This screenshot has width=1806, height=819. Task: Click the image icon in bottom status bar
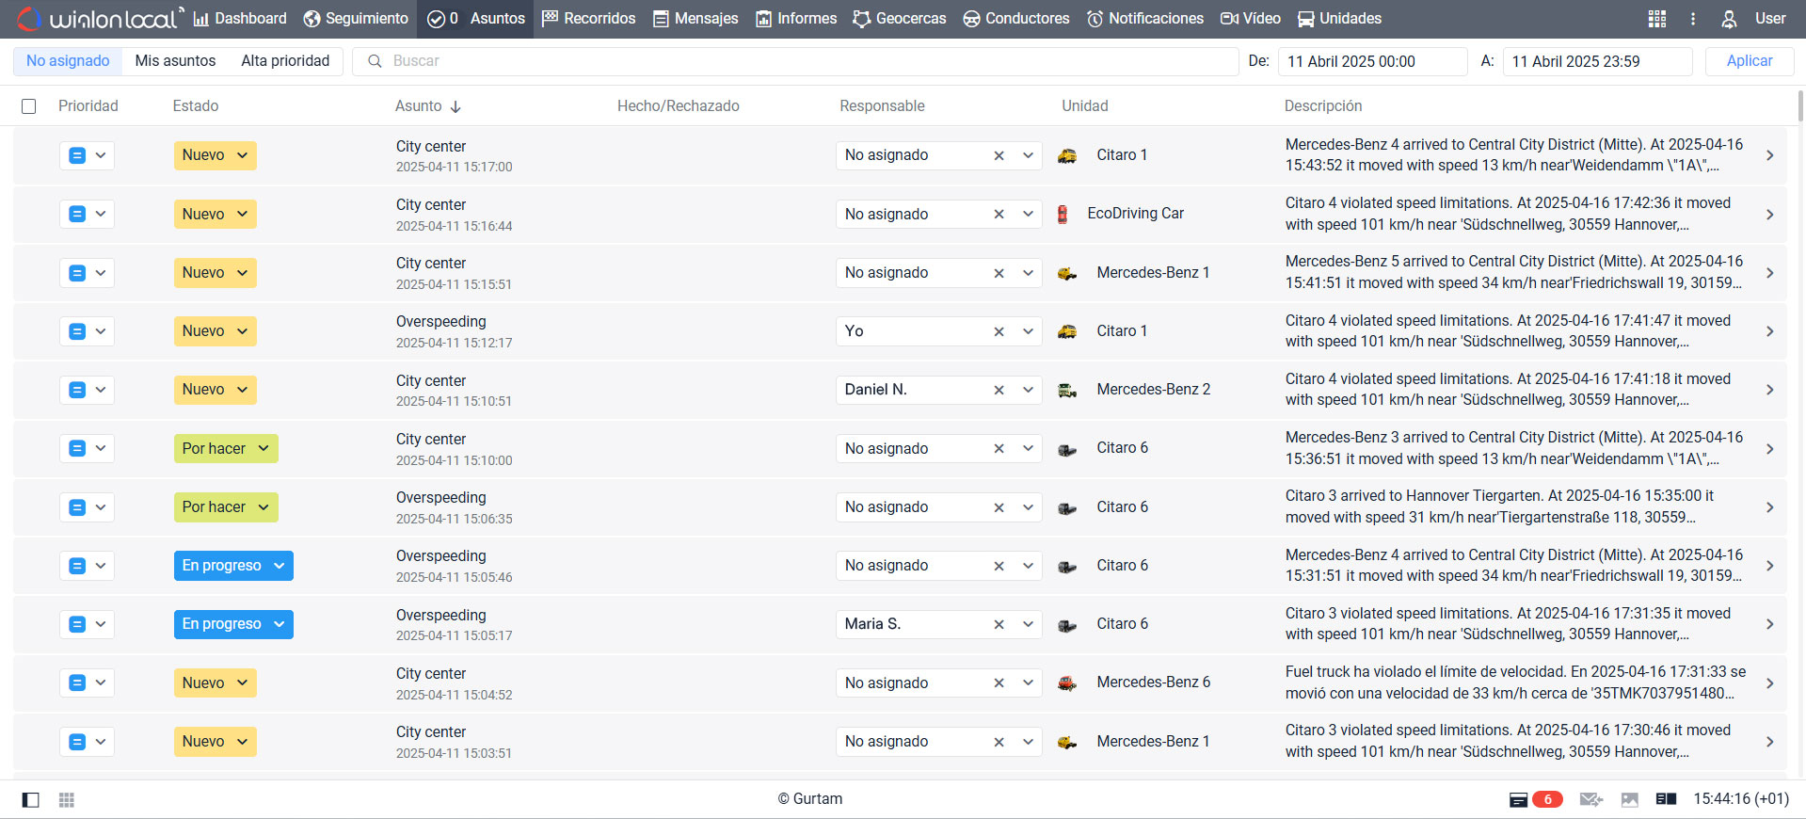1630,799
